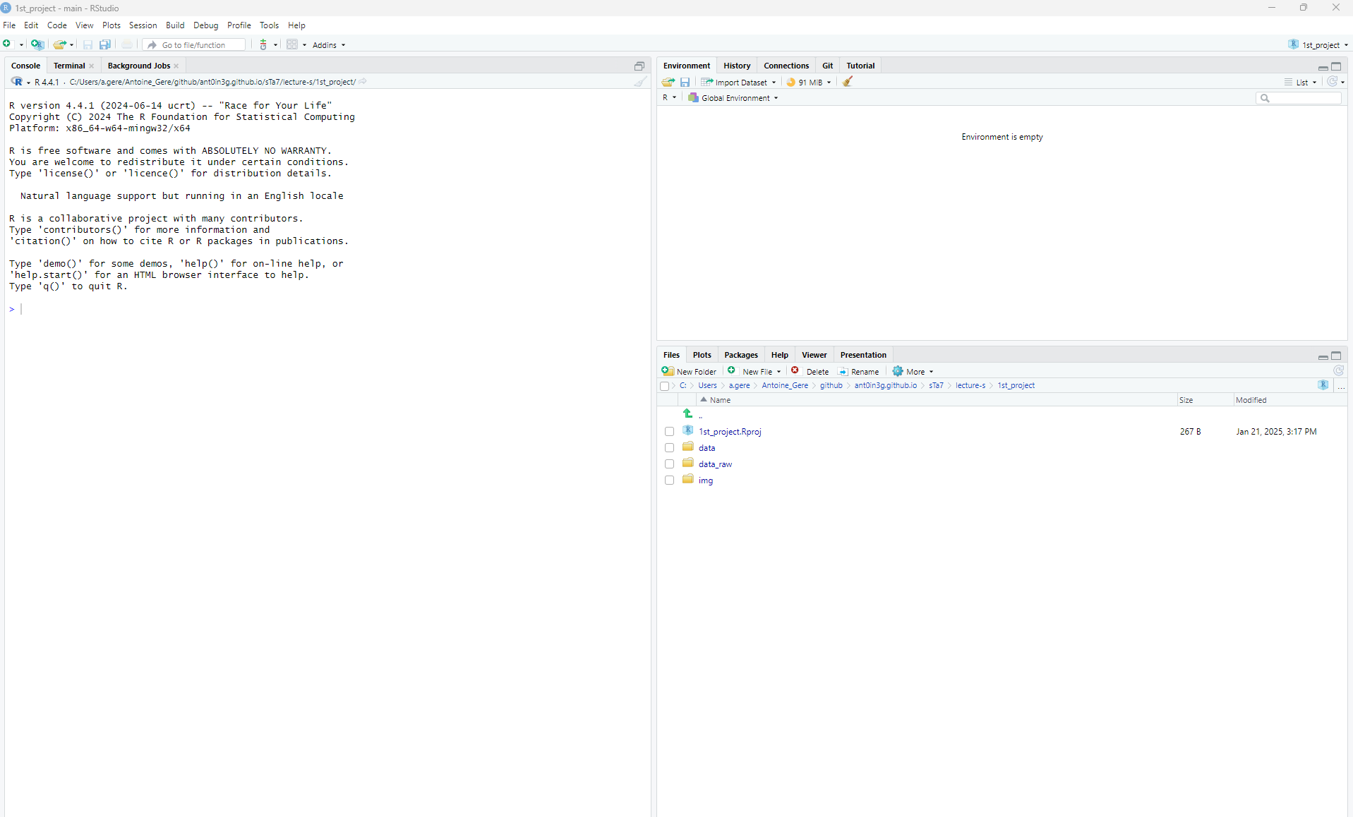Open the More options dropdown in Files
Image resolution: width=1353 pixels, height=817 pixels.
click(913, 371)
